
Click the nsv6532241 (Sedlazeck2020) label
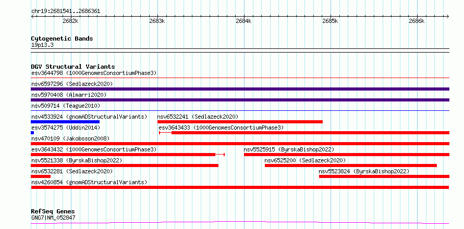click(198, 117)
